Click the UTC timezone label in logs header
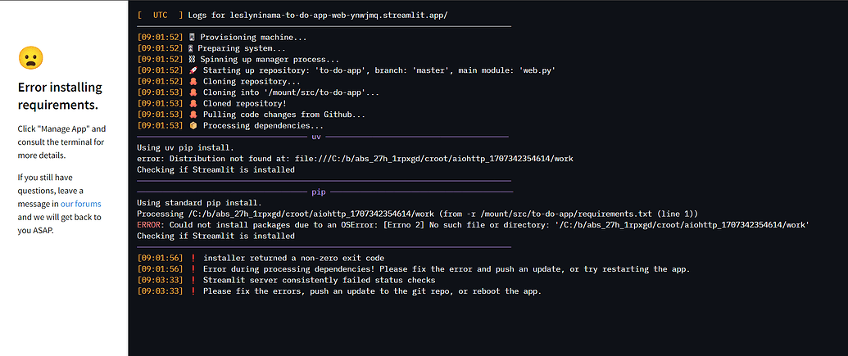The height and width of the screenshot is (356, 848). pyautogui.click(x=160, y=15)
